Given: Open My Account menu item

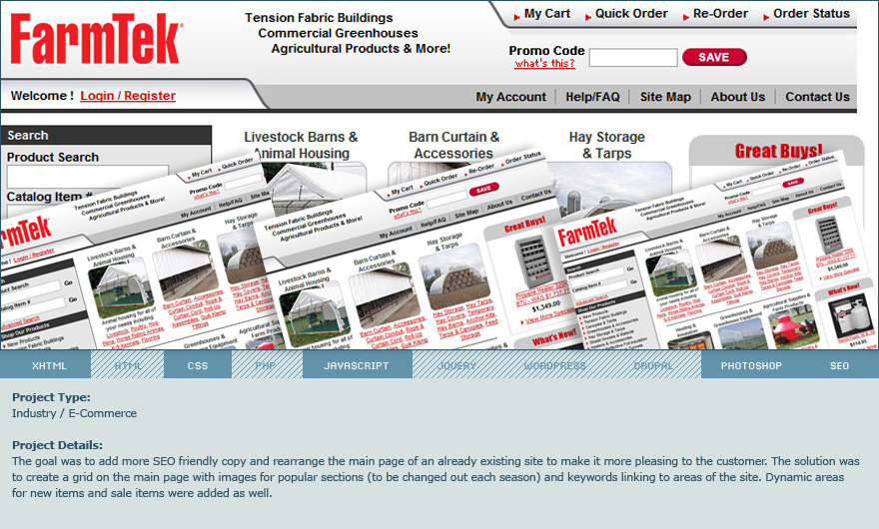Looking at the screenshot, I should tap(510, 97).
